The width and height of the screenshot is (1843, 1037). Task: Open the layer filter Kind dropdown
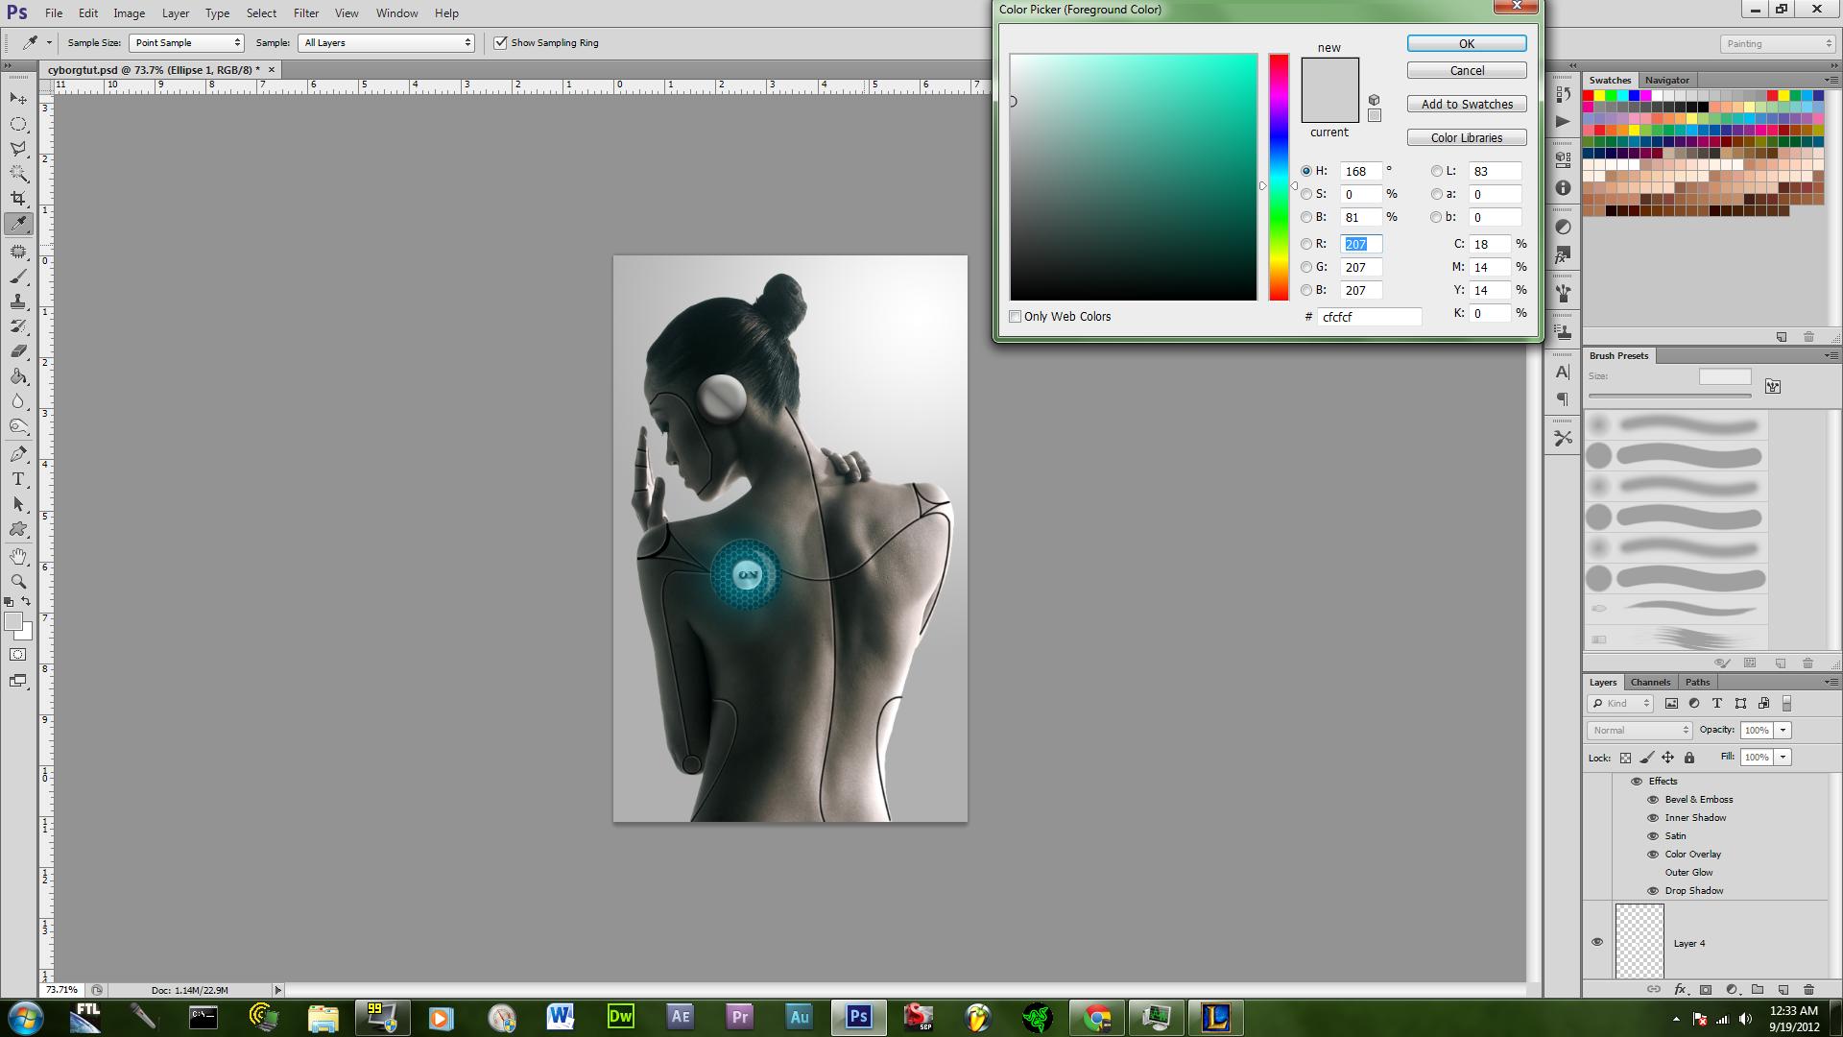coord(1620,703)
